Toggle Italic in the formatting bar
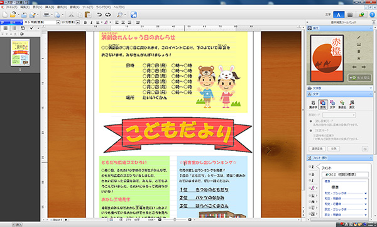 [91, 23]
